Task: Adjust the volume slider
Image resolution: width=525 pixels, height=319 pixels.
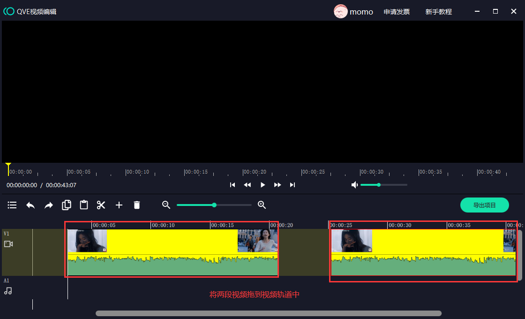Action: tap(379, 185)
